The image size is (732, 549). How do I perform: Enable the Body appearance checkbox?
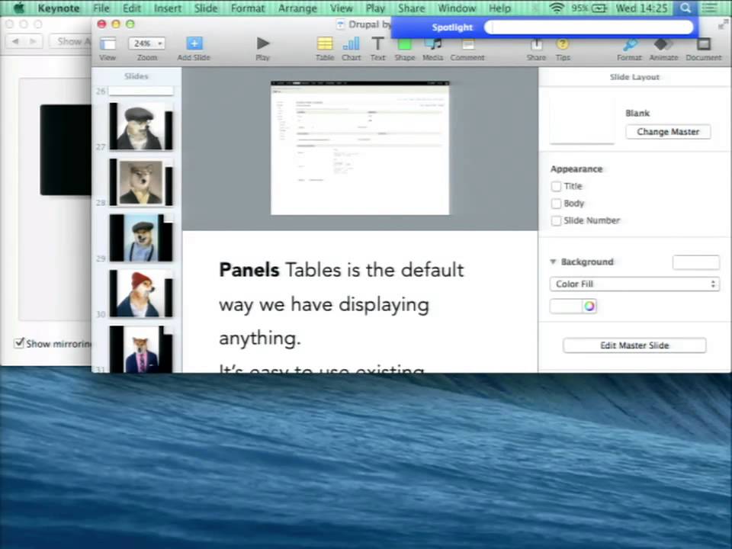coord(556,204)
